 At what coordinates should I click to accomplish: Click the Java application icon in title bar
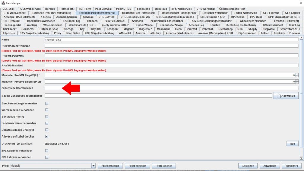pyautogui.click(x=3, y=3)
